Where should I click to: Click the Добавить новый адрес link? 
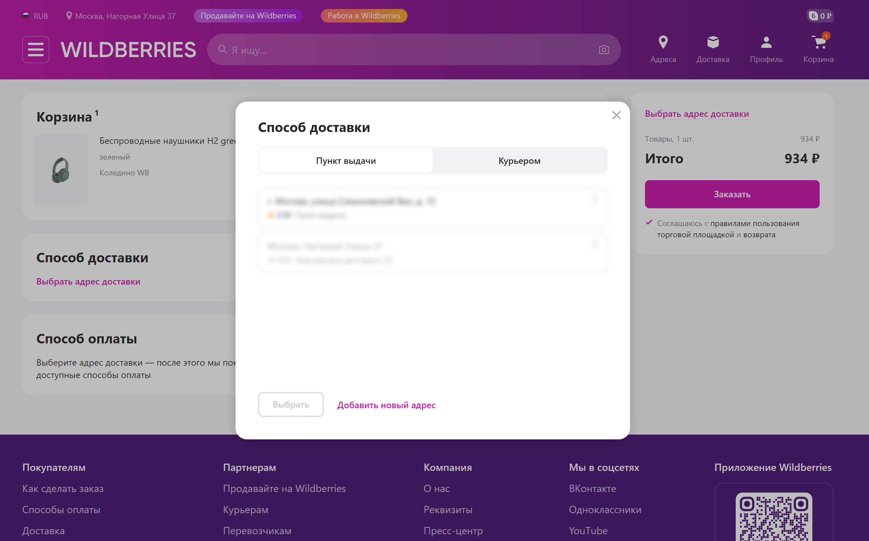(386, 405)
